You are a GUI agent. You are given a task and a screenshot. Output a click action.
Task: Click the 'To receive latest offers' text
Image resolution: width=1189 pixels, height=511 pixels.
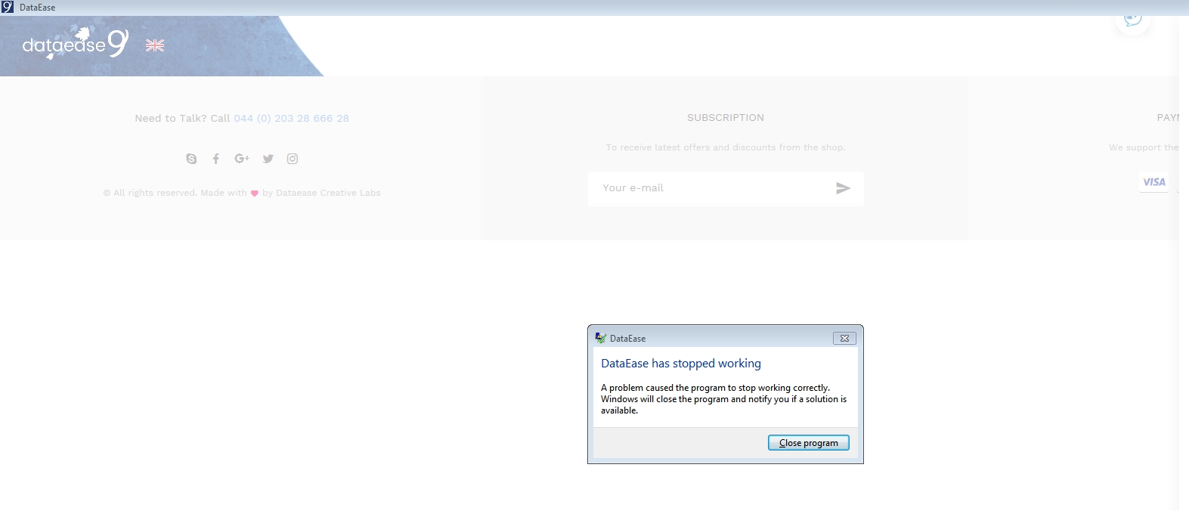click(x=726, y=147)
